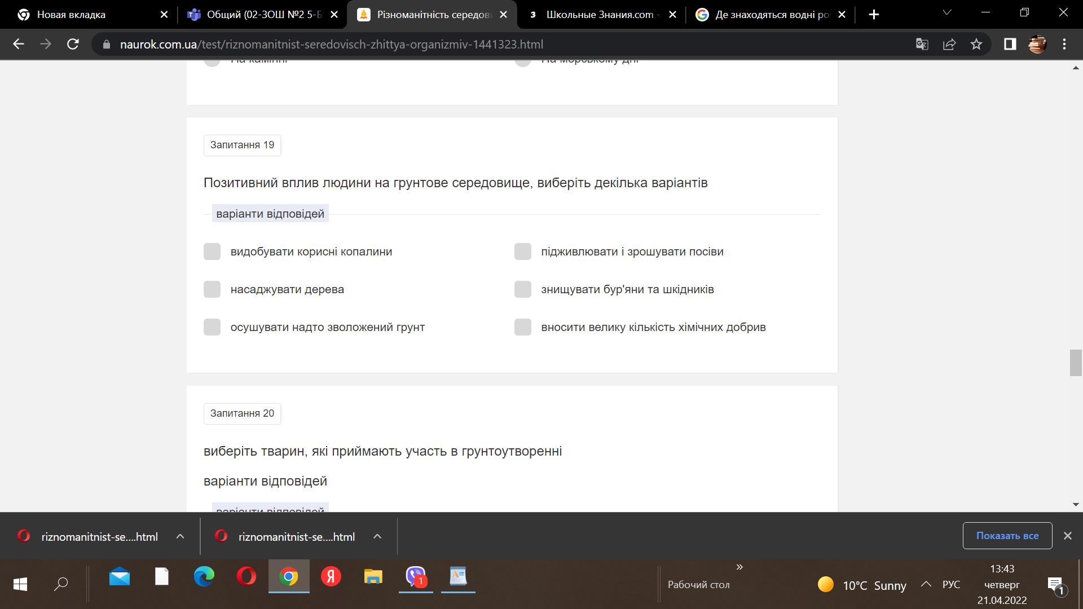Image resolution: width=1083 pixels, height=609 pixels.
Task: Check 'насаджувати дерева' option
Action: click(212, 289)
